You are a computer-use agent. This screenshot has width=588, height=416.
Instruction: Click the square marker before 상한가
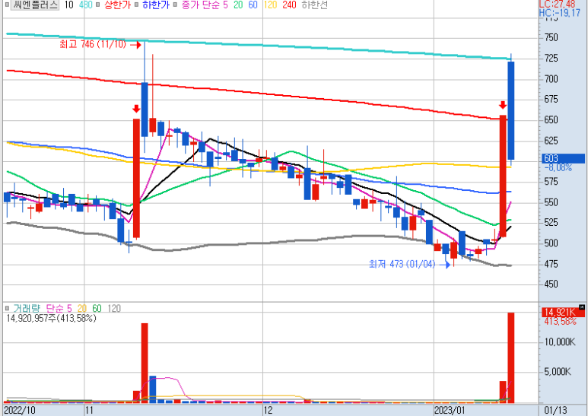[x=97, y=5]
